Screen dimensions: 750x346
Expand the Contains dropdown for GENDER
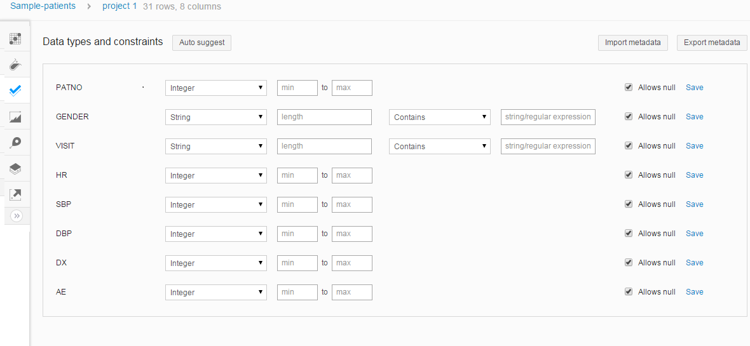point(440,117)
